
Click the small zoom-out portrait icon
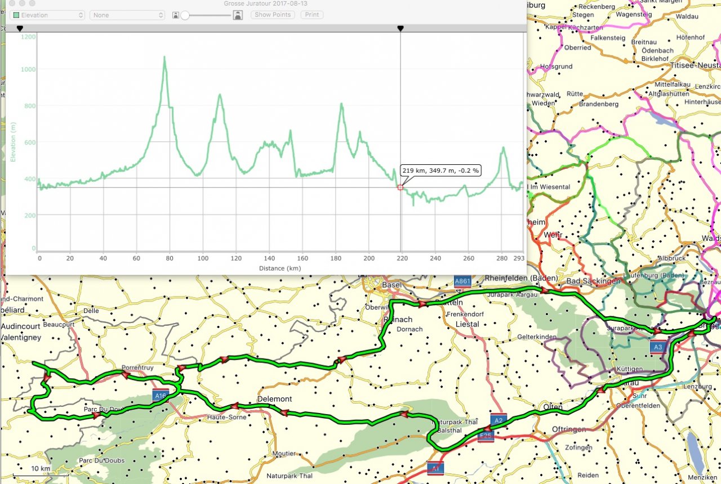click(176, 15)
